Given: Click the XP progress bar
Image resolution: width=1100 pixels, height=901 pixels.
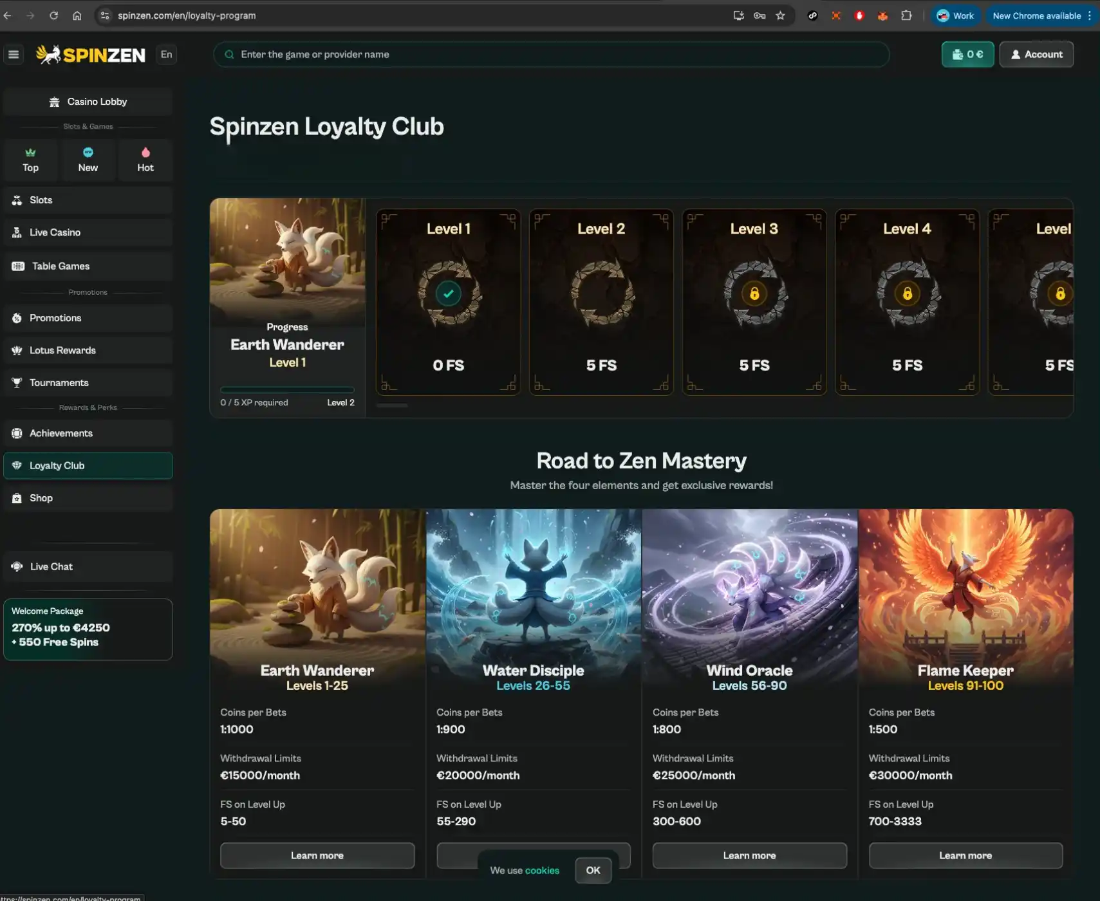Looking at the screenshot, I should (287, 390).
